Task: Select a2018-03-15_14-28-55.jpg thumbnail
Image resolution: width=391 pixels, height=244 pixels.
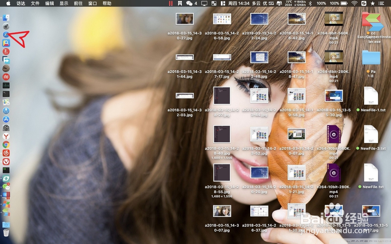Action: tap(222, 172)
